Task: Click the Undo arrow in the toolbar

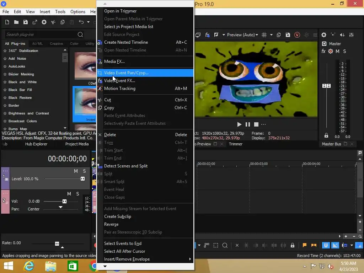Action: pyautogui.click(x=81, y=22)
